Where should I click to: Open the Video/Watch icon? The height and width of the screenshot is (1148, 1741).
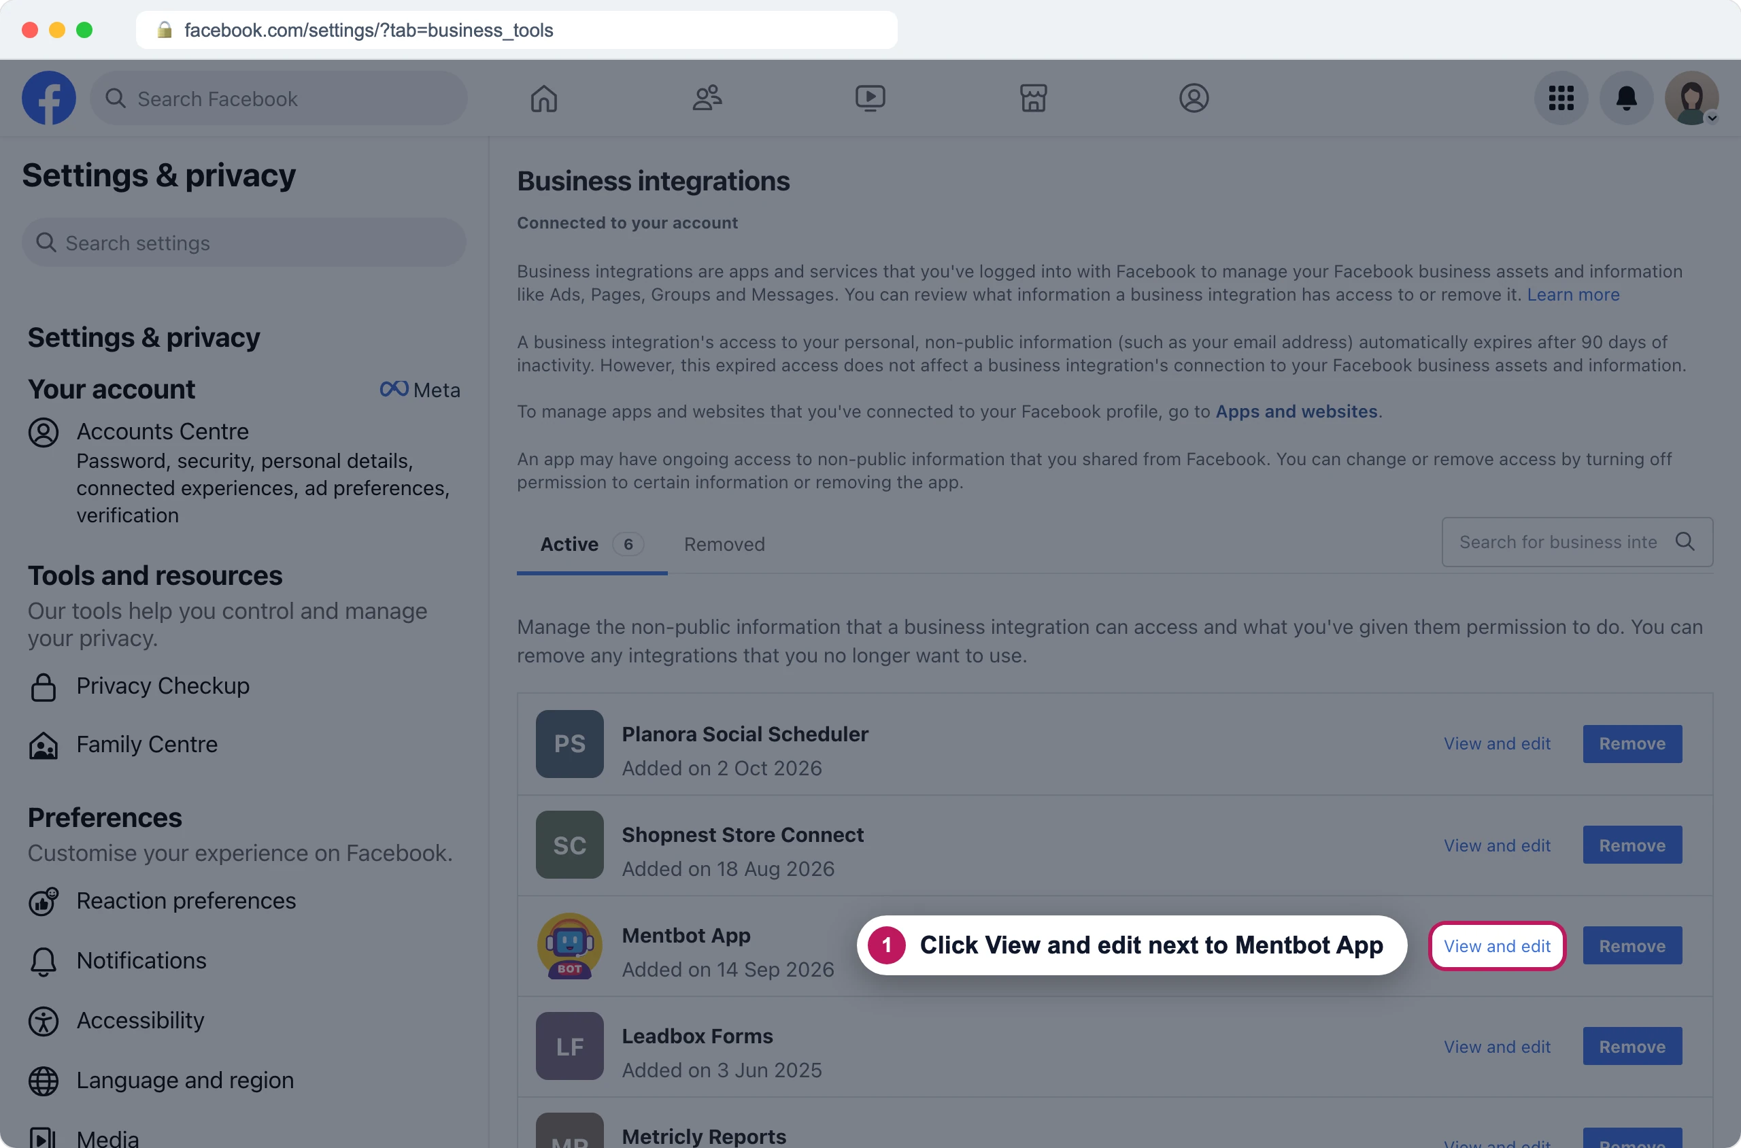point(870,98)
